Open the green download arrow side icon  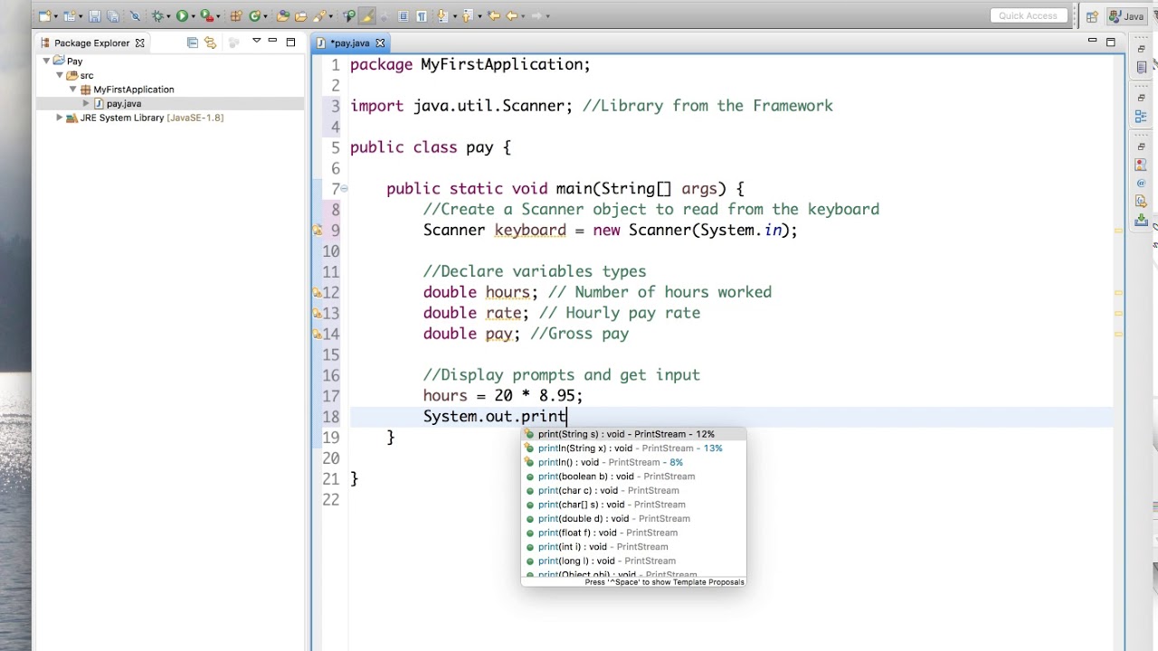1141,220
